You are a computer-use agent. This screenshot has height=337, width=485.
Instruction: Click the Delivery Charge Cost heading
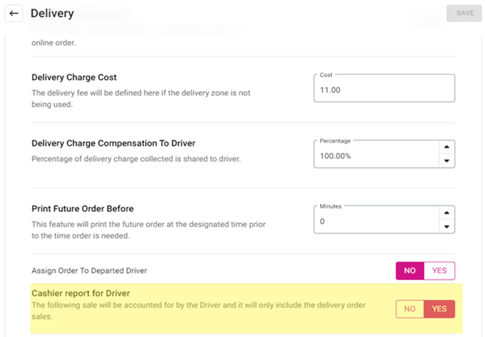[74, 78]
